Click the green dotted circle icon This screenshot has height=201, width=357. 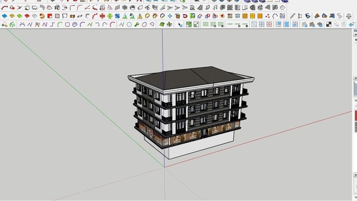click(x=129, y=25)
